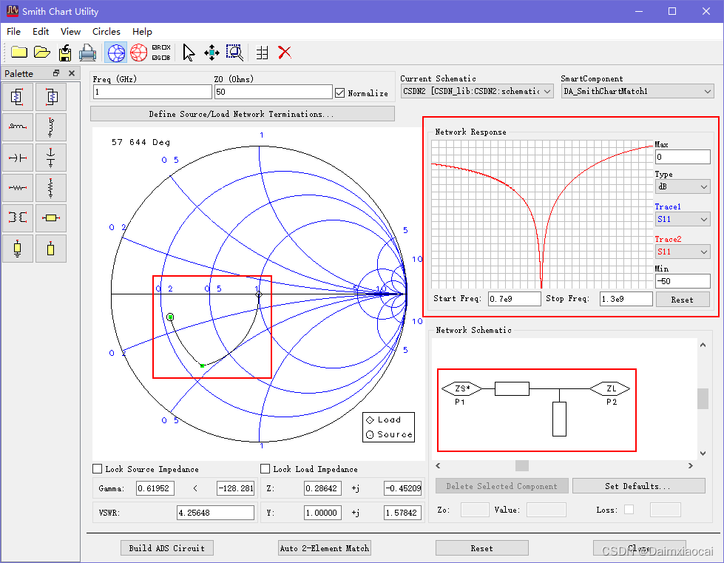The height and width of the screenshot is (563, 724).
Task: Open the Trace2 S11 dropdown
Action: click(683, 252)
